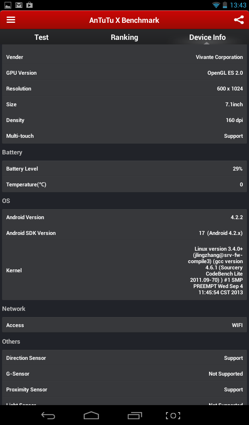Viewport: 249px width, 425px height.
Task: Switch to the Ranking tab
Action: coord(124,37)
